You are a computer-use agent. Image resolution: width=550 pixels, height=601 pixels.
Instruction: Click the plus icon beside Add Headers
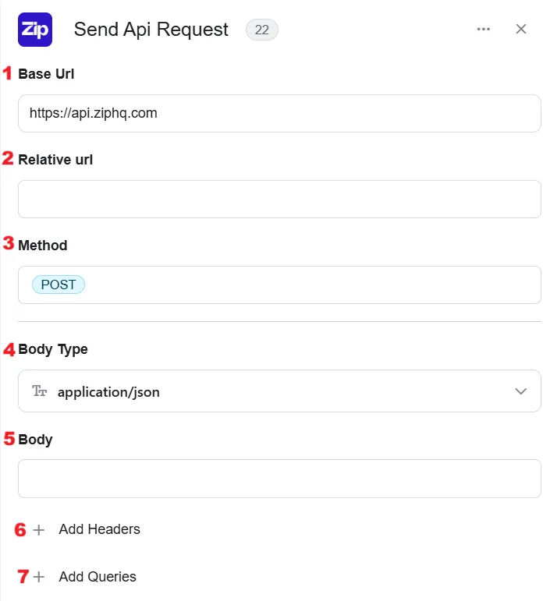39,530
